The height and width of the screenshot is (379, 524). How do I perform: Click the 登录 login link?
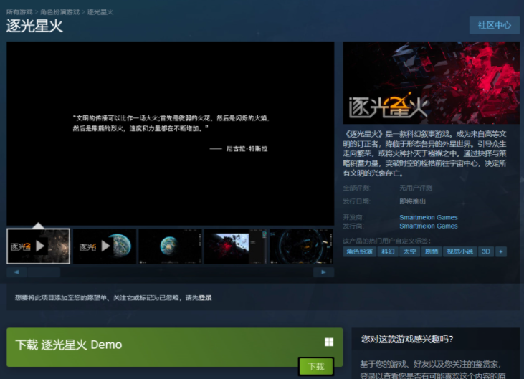click(206, 297)
